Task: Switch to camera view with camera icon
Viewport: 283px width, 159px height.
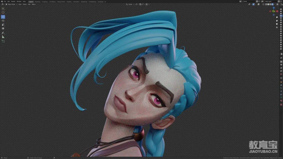Action: click(x=277, y=24)
